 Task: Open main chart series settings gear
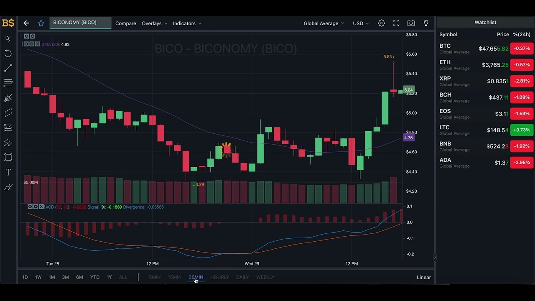click(x=32, y=36)
